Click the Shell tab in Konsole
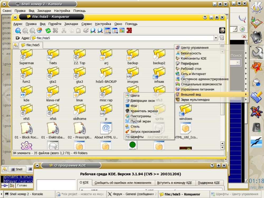The image size is (264, 198). click(x=17, y=169)
